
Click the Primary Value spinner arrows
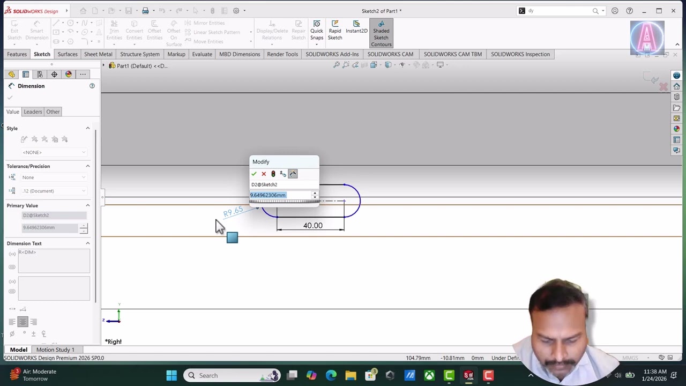point(83,228)
